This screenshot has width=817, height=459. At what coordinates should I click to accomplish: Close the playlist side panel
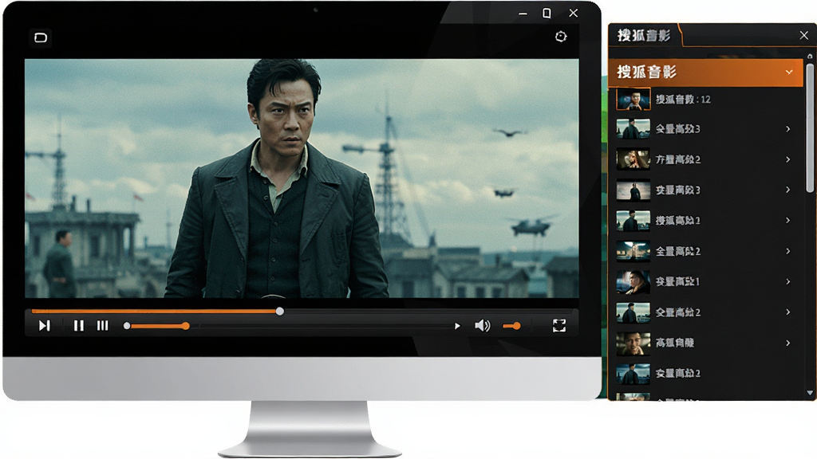[804, 35]
